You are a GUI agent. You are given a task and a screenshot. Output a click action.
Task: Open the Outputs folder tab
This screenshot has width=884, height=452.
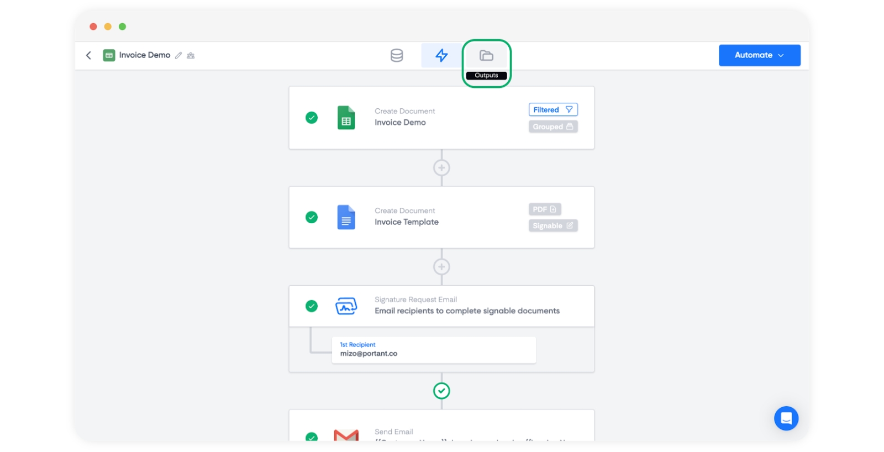(486, 56)
